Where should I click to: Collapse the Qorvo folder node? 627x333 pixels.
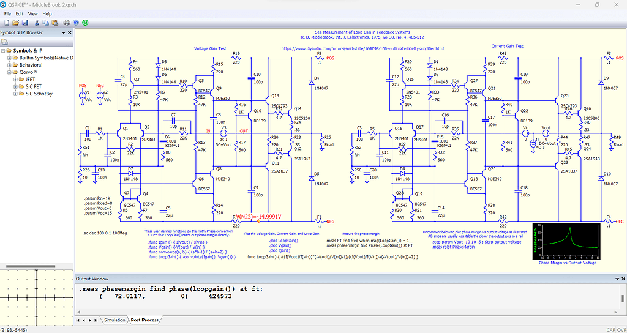(x=10, y=72)
